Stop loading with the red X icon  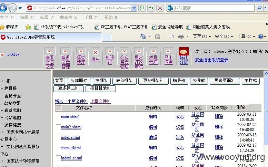[x=160, y=8]
